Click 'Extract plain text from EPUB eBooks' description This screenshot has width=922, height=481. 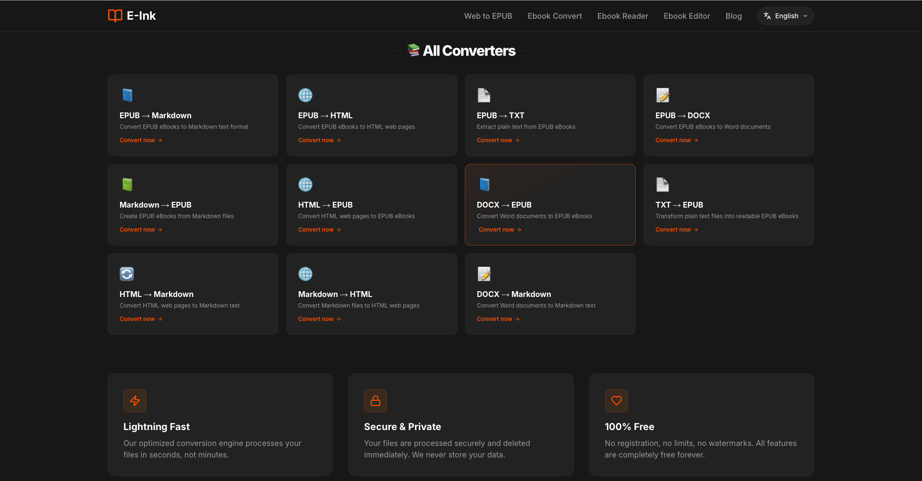pyautogui.click(x=526, y=127)
